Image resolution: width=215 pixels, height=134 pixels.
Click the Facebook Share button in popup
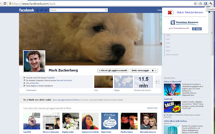pos(197,29)
